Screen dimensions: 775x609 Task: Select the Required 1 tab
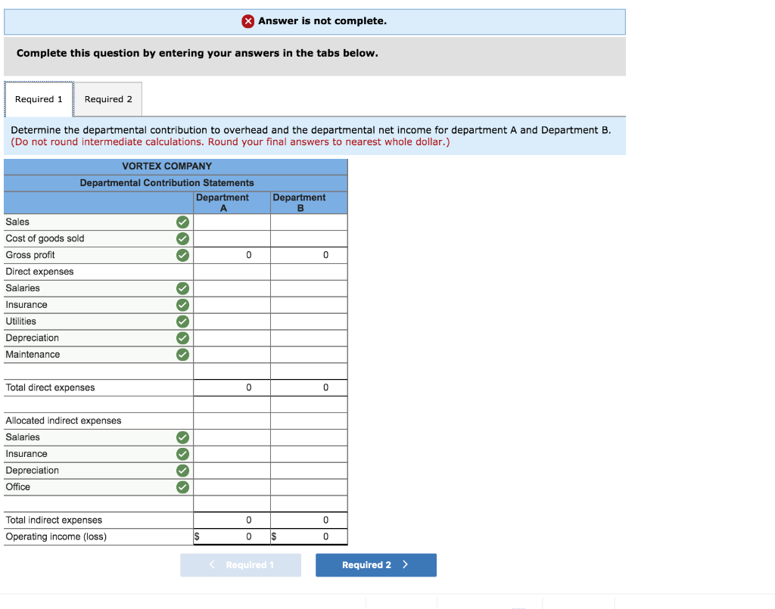pyautogui.click(x=39, y=99)
